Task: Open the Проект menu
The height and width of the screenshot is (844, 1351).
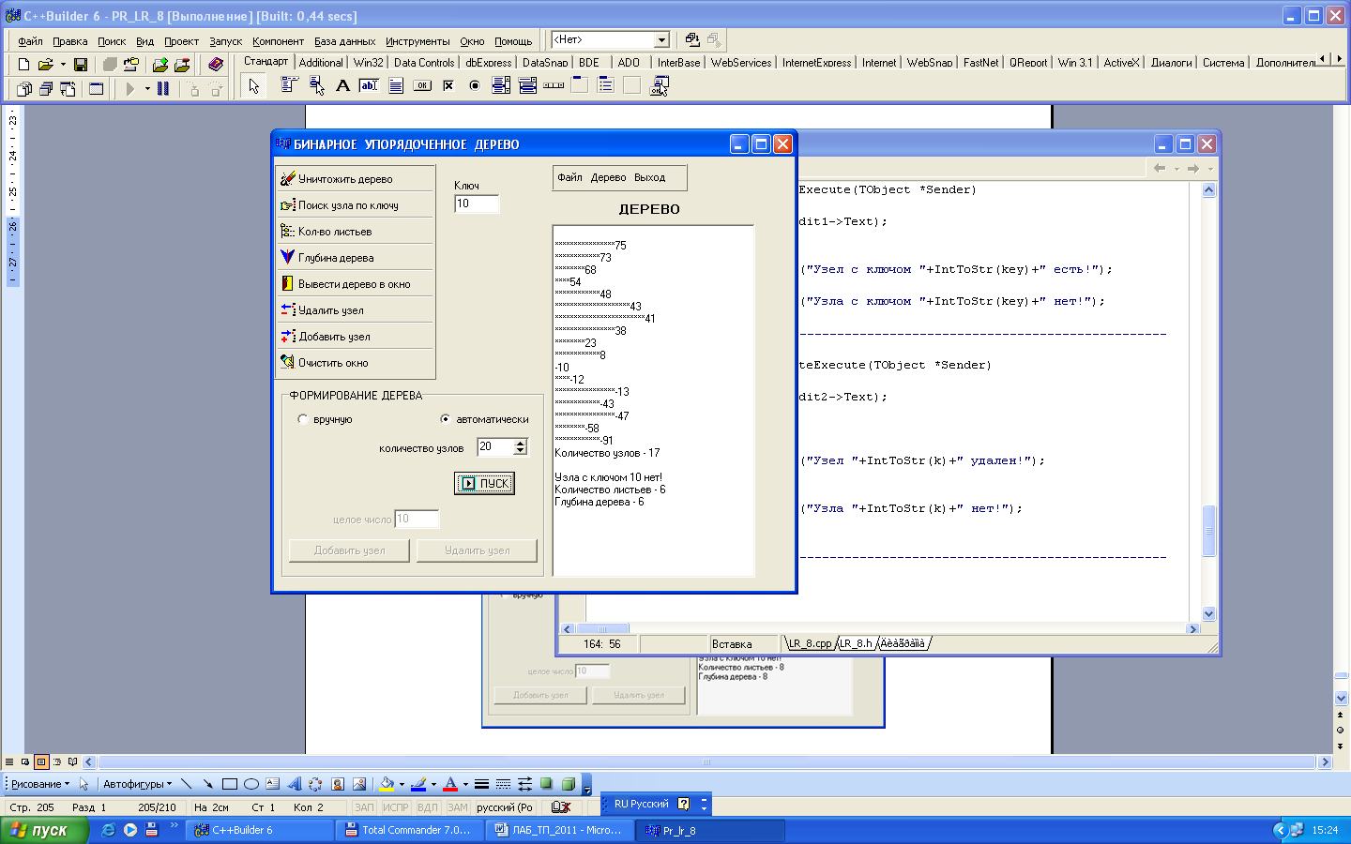Action: click(181, 41)
